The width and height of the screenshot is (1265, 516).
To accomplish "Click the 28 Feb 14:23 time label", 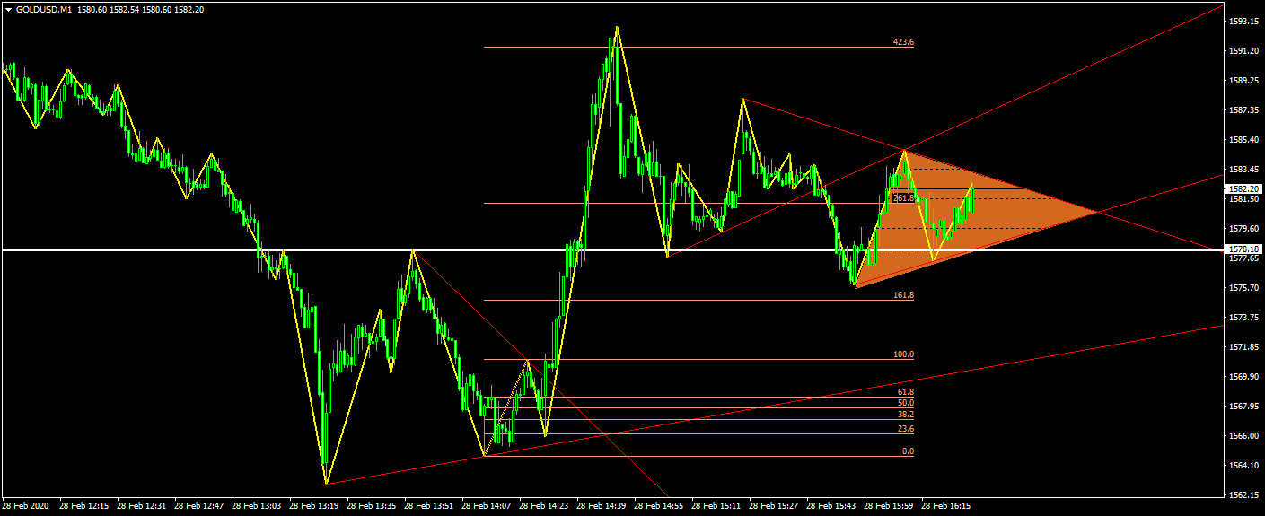I will click(544, 506).
